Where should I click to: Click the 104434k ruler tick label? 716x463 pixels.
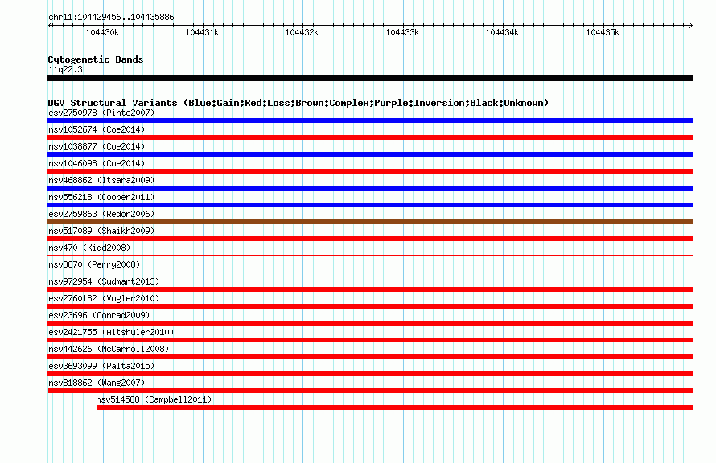pos(502,32)
